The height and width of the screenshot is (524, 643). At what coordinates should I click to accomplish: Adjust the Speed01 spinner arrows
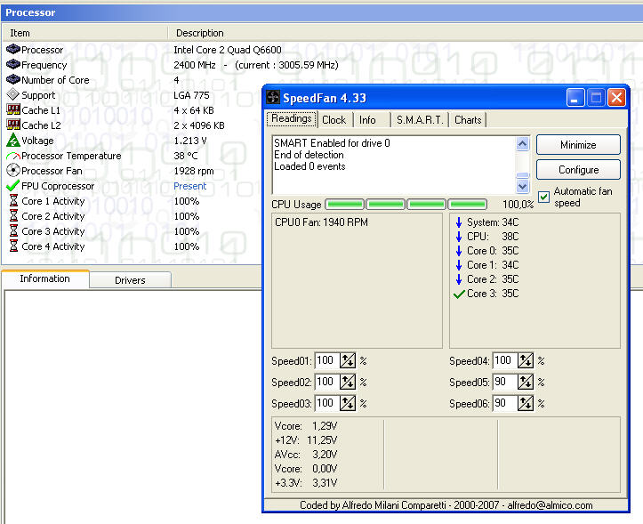[x=348, y=360]
